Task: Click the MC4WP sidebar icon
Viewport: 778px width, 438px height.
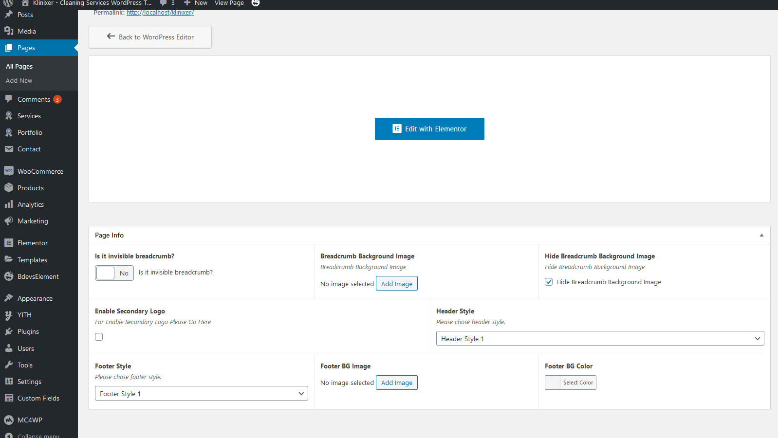Action: [x=9, y=420]
